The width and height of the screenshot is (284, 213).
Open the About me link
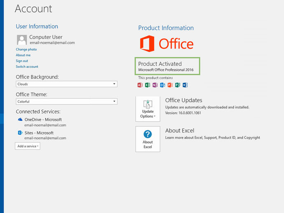(x=23, y=55)
